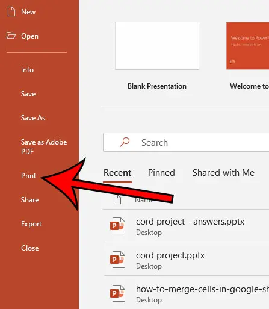Open how-to-merge-cells-in-google file name
The width and height of the screenshot is (269, 309).
click(202, 289)
